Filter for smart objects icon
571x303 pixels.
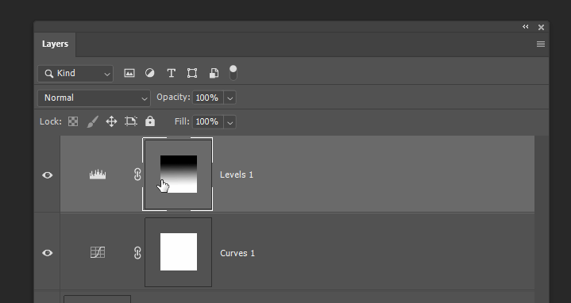[x=214, y=73]
